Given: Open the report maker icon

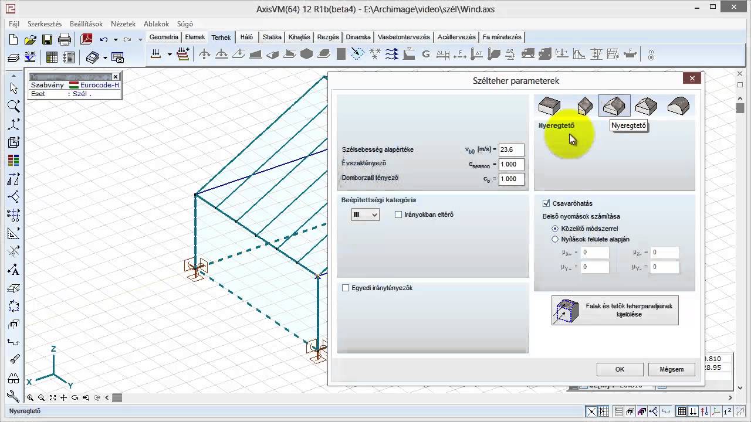Looking at the screenshot, I should 69,57.
